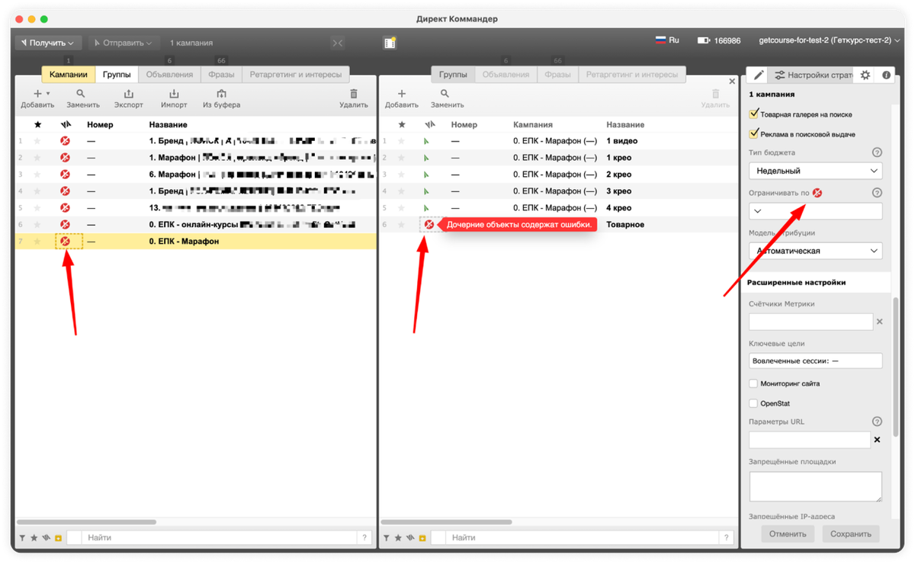Click the star filter icon under groups list
915x564 pixels.
pos(399,538)
